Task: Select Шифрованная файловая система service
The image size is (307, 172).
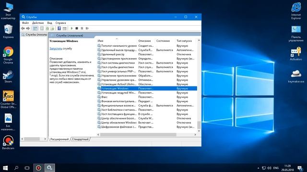Action: 147,127
